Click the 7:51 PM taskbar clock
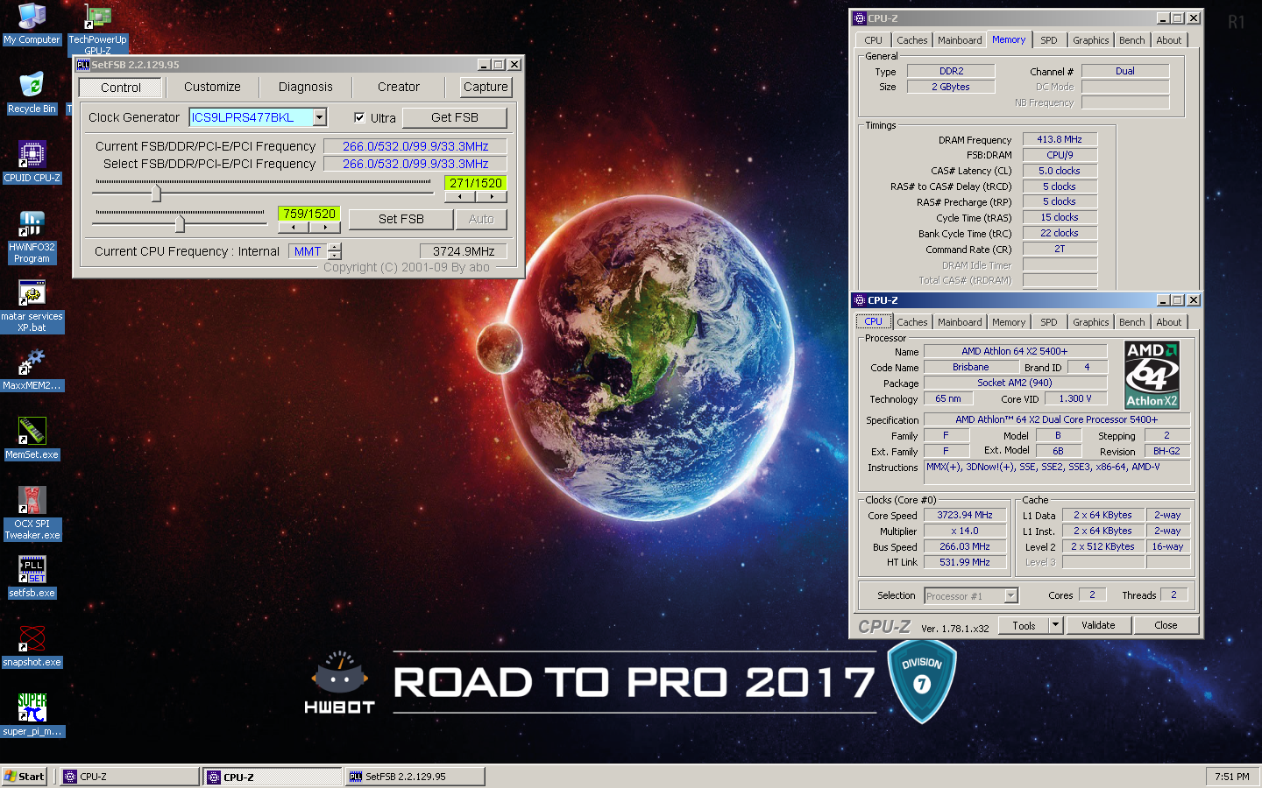 1232,777
